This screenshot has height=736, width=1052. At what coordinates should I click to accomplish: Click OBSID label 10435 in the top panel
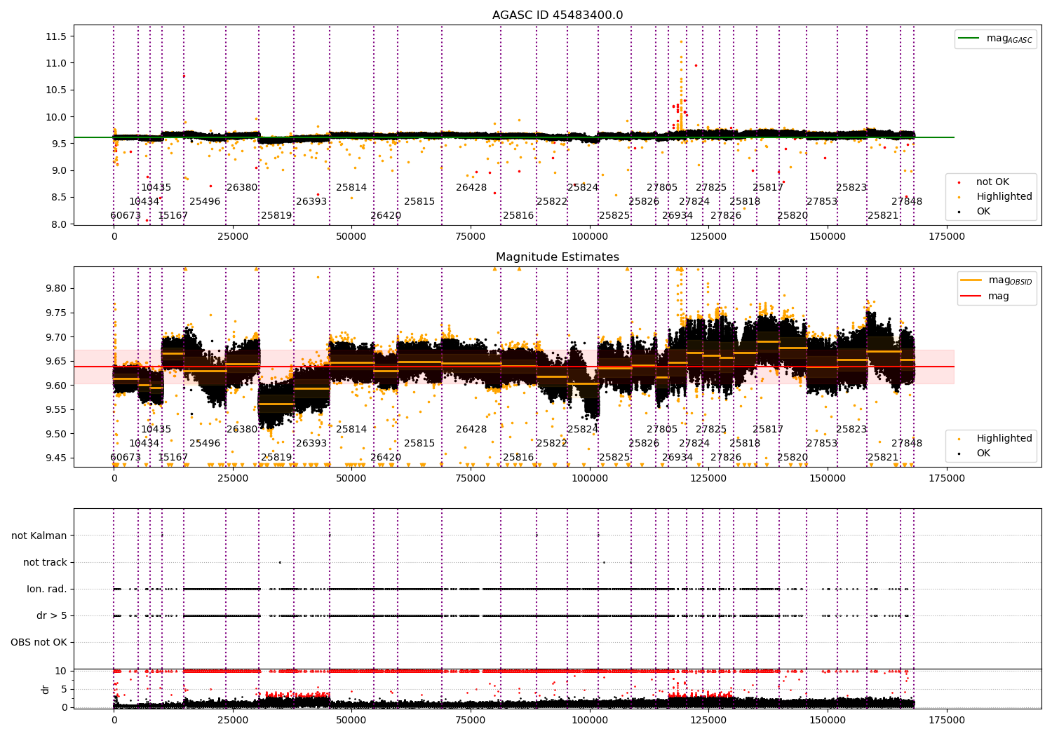tap(156, 188)
